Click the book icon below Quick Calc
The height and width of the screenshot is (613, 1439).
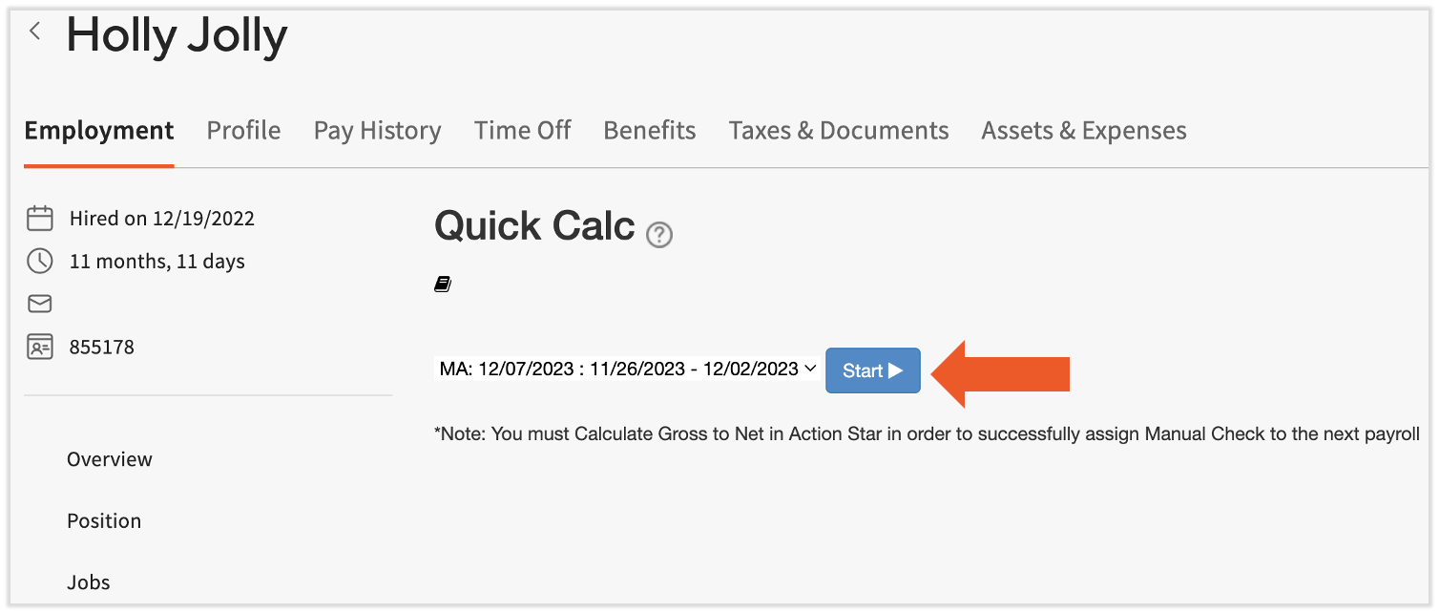(x=442, y=283)
